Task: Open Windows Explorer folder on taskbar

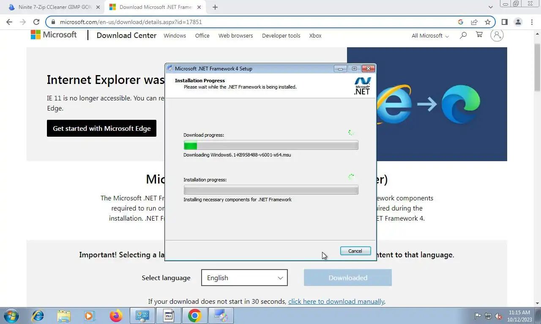Action: click(64, 316)
